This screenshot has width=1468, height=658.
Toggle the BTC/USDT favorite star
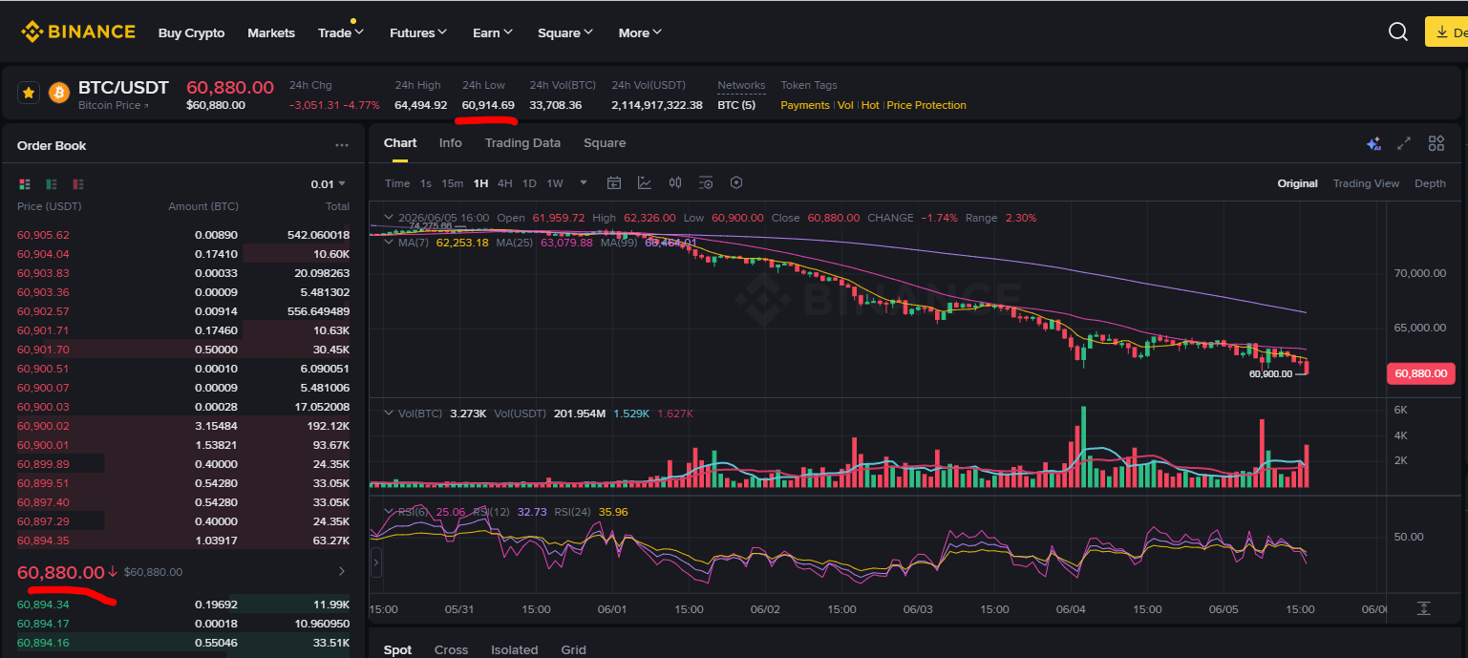pyautogui.click(x=29, y=93)
